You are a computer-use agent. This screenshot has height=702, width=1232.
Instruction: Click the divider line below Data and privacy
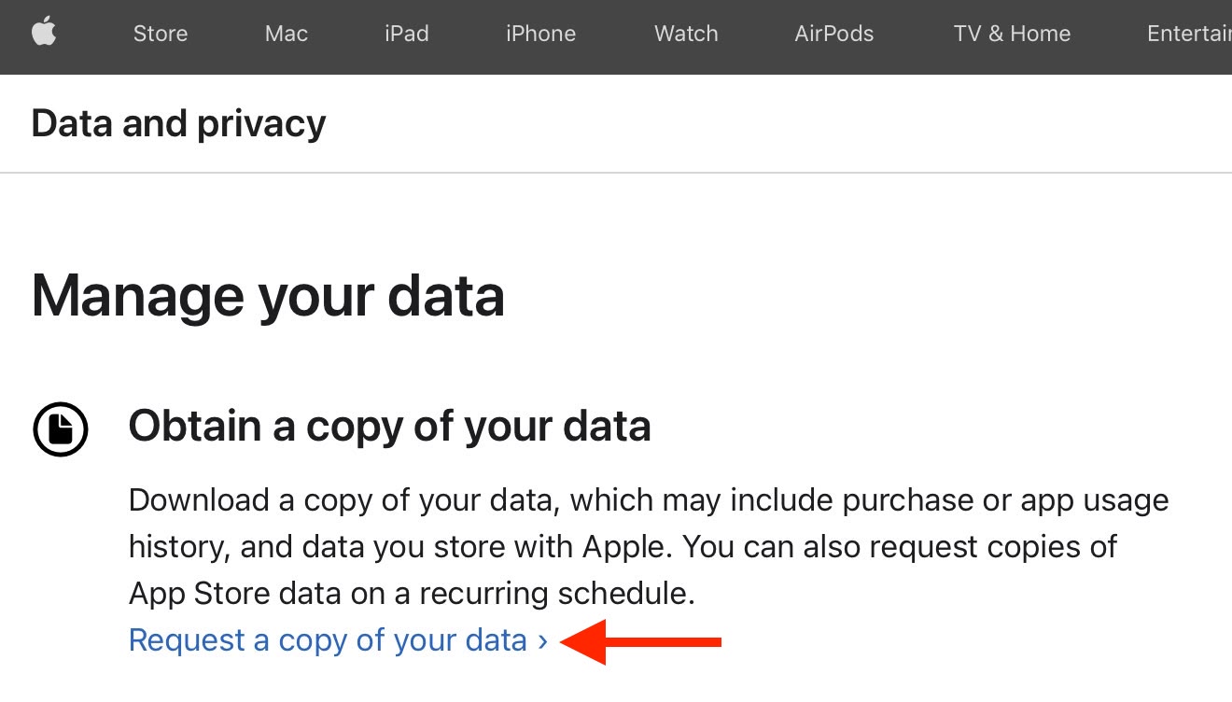tap(616, 173)
